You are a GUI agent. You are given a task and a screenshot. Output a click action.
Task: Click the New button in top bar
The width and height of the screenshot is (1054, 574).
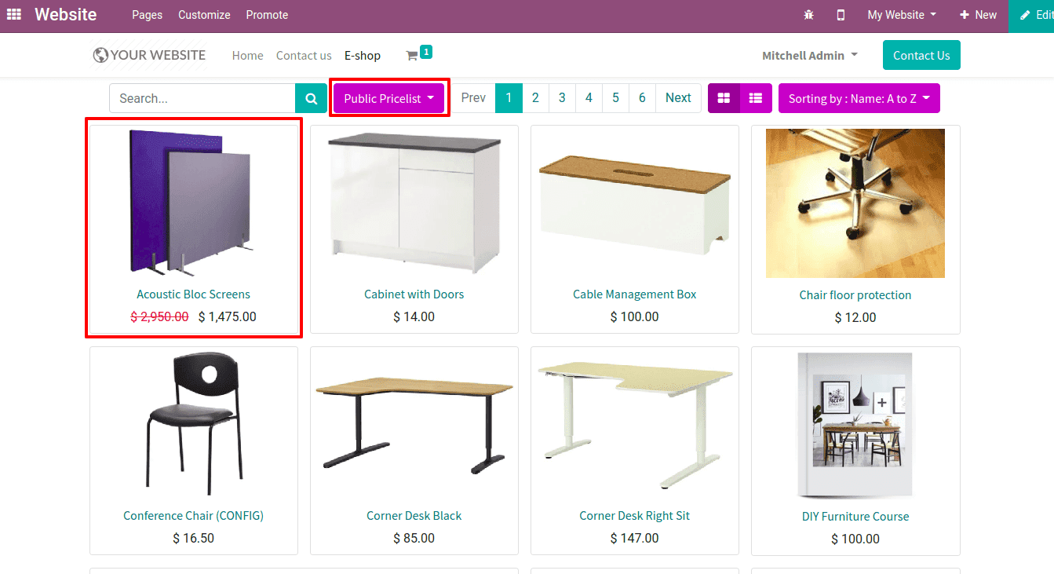click(x=978, y=15)
